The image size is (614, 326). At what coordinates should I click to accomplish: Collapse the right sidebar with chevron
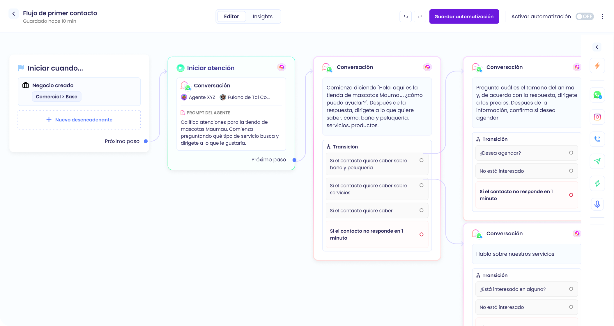point(597,47)
